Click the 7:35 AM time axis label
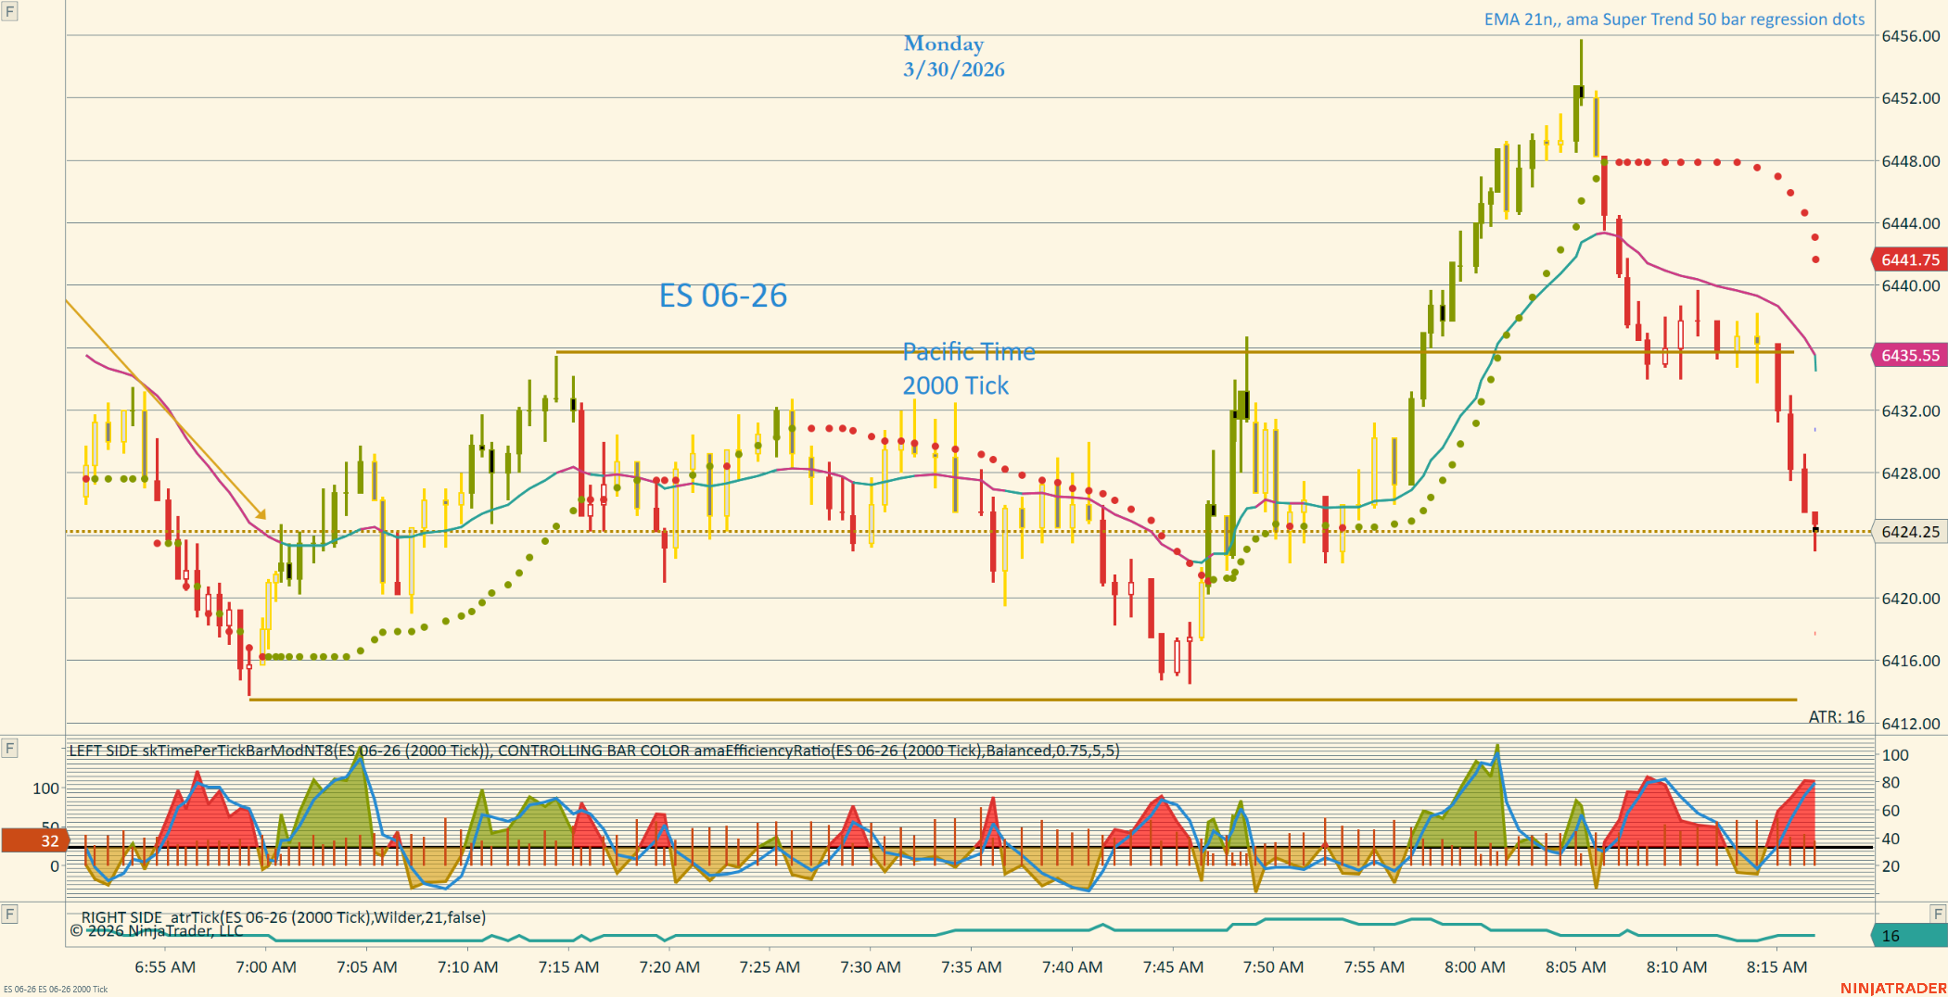This screenshot has height=997, width=1948. (972, 967)
